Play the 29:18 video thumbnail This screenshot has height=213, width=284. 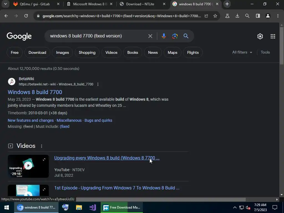pos(28,166)
